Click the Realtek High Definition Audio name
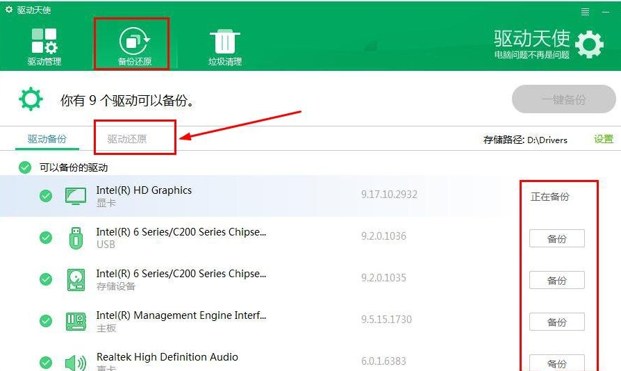621x371 pixels. click(167, 356)
